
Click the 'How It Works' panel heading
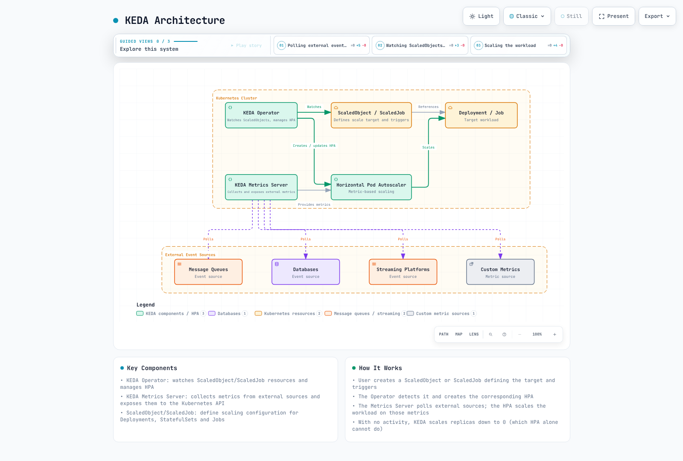pos(380,368)
